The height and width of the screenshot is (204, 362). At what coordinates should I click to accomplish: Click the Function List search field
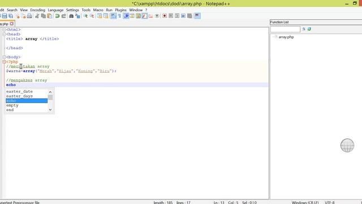point(285,29)
